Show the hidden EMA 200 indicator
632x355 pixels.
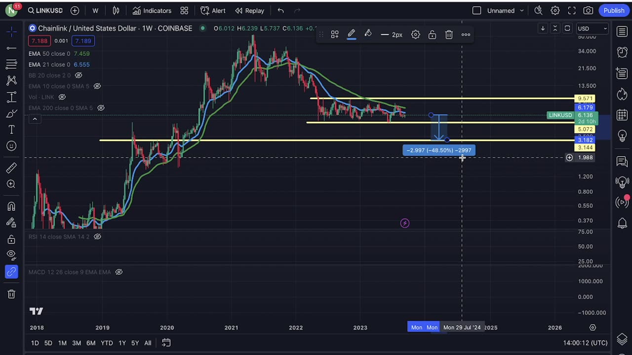pyautogui.click(x=101, y=108)
